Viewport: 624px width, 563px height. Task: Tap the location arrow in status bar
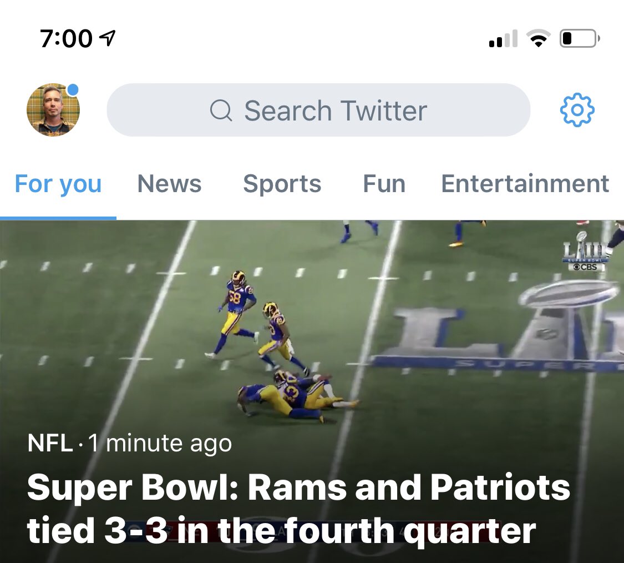point(107,38)
